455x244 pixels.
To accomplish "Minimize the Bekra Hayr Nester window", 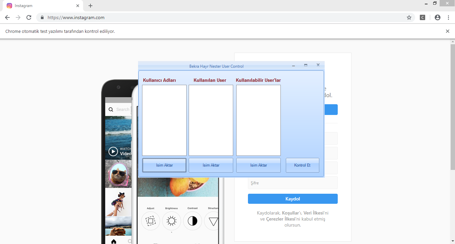I will pos(294,66).
